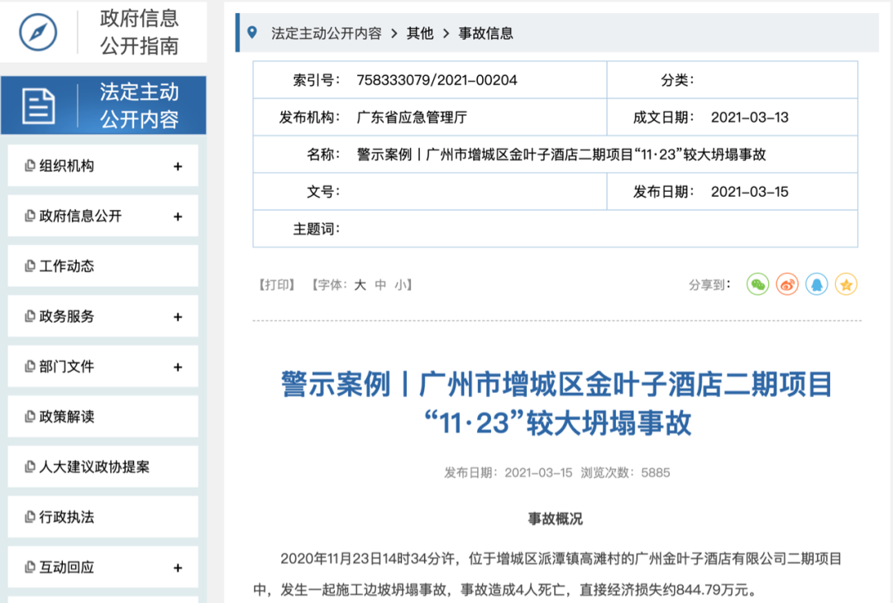Click the page icon next to 互动回应
This screenshot has width=893, height=603.
coord(30,567)
